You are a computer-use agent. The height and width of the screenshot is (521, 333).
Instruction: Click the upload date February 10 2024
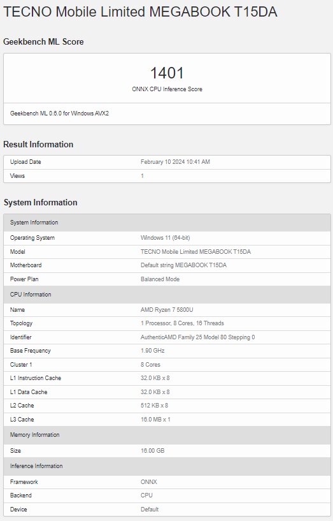(x=175, y=162)
